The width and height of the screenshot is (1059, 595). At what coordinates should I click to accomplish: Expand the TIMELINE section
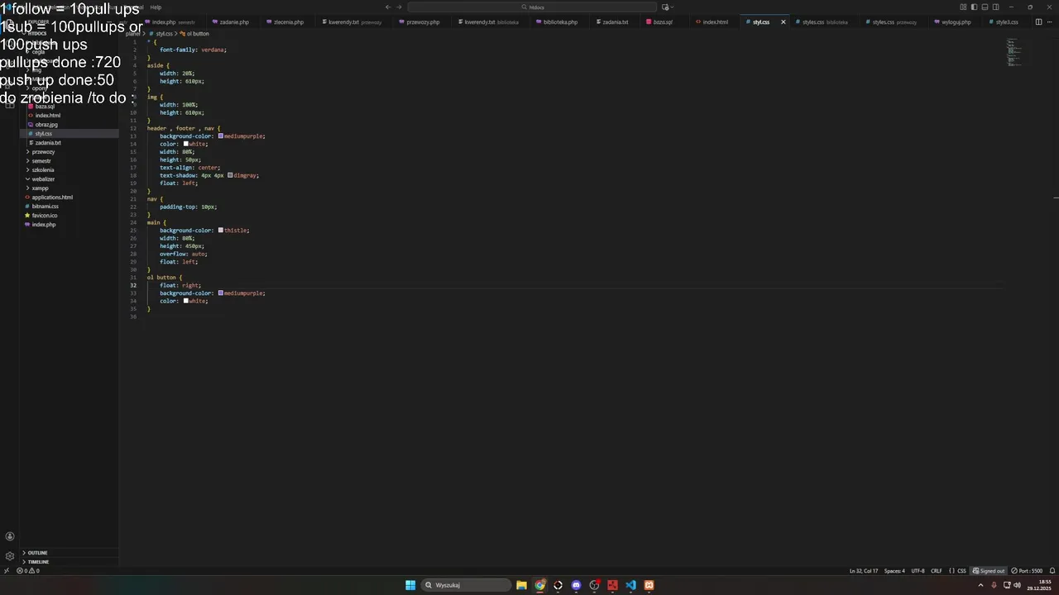tap(69, 562)
